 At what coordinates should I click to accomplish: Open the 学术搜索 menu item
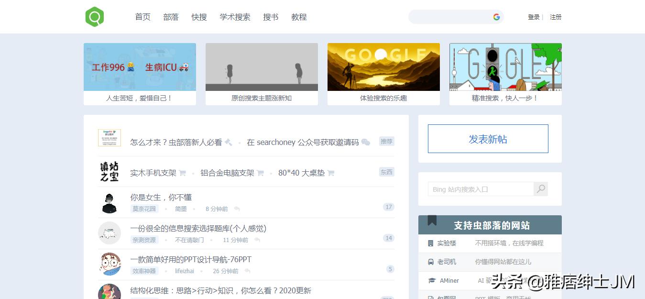235,17
